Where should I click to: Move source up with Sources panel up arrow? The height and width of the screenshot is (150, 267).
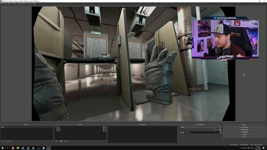point(65,141)
